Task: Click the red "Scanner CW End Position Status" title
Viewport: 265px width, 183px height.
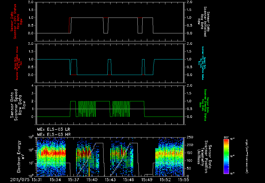Action: [17, 63]
